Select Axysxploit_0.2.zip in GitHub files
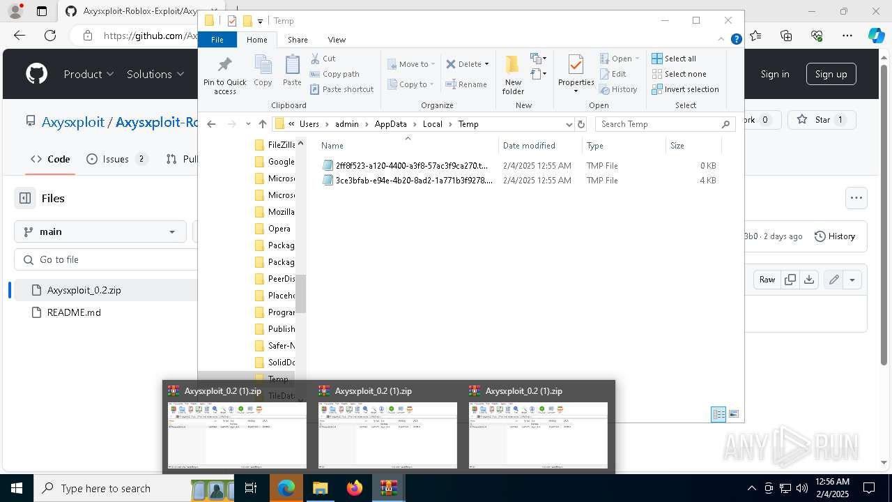The image size is (892, 502). [84, 290]
